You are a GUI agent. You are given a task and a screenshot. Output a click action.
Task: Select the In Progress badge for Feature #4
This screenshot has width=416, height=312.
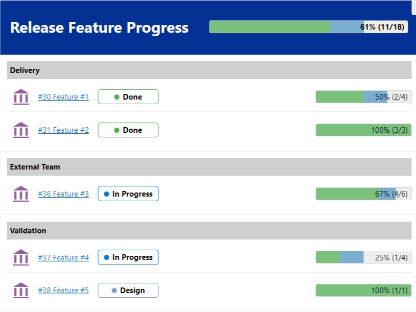(x=128, y=257)
